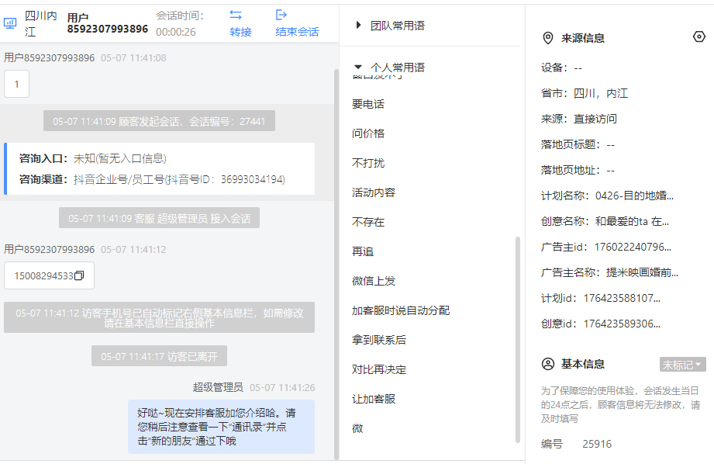Click the person icon beside 基本信息
Screen dimensions: 714x464
click(x=548, y=364)
